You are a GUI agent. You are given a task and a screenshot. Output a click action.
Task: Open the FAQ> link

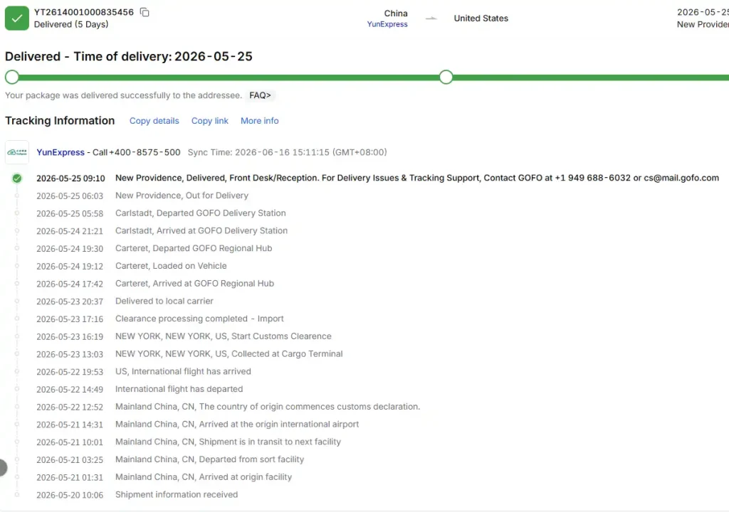[260, 95]
